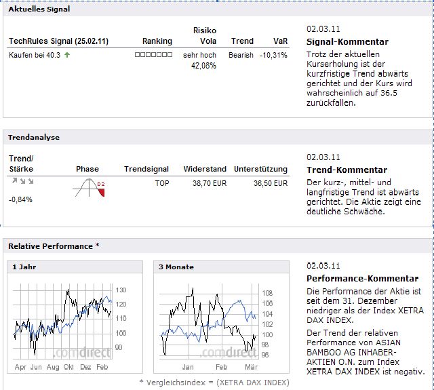Click the Aktuelles Signal section header

39,9
